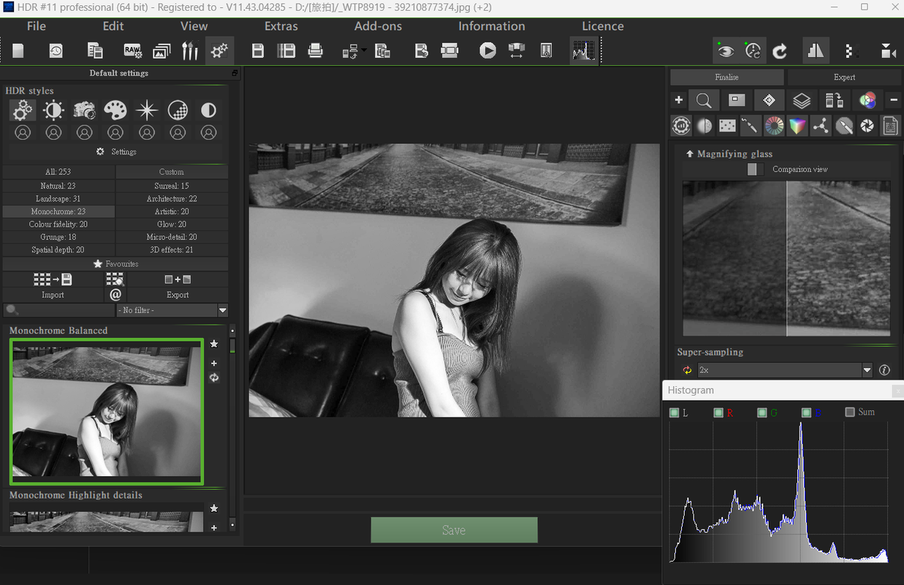Viewport: 904px width, 585px height.
Task: Click the Save button
Action: 454,530
